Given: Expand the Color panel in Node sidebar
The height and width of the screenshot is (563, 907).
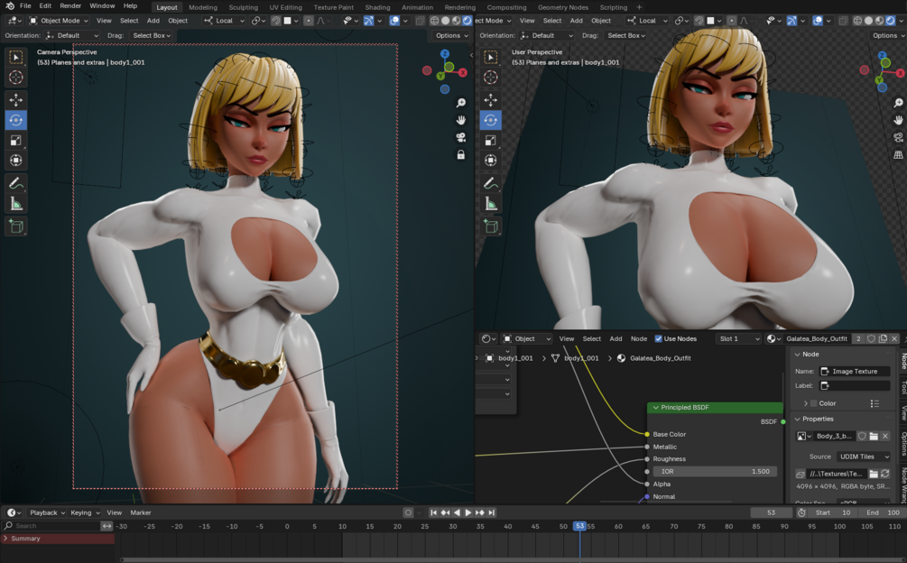Looking at the screenshot, I should [805, 403].
